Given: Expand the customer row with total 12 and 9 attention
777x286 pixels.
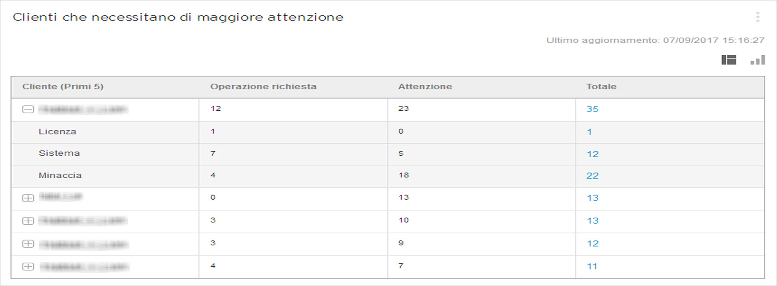Looking at the screenshot, I should 28,244.
